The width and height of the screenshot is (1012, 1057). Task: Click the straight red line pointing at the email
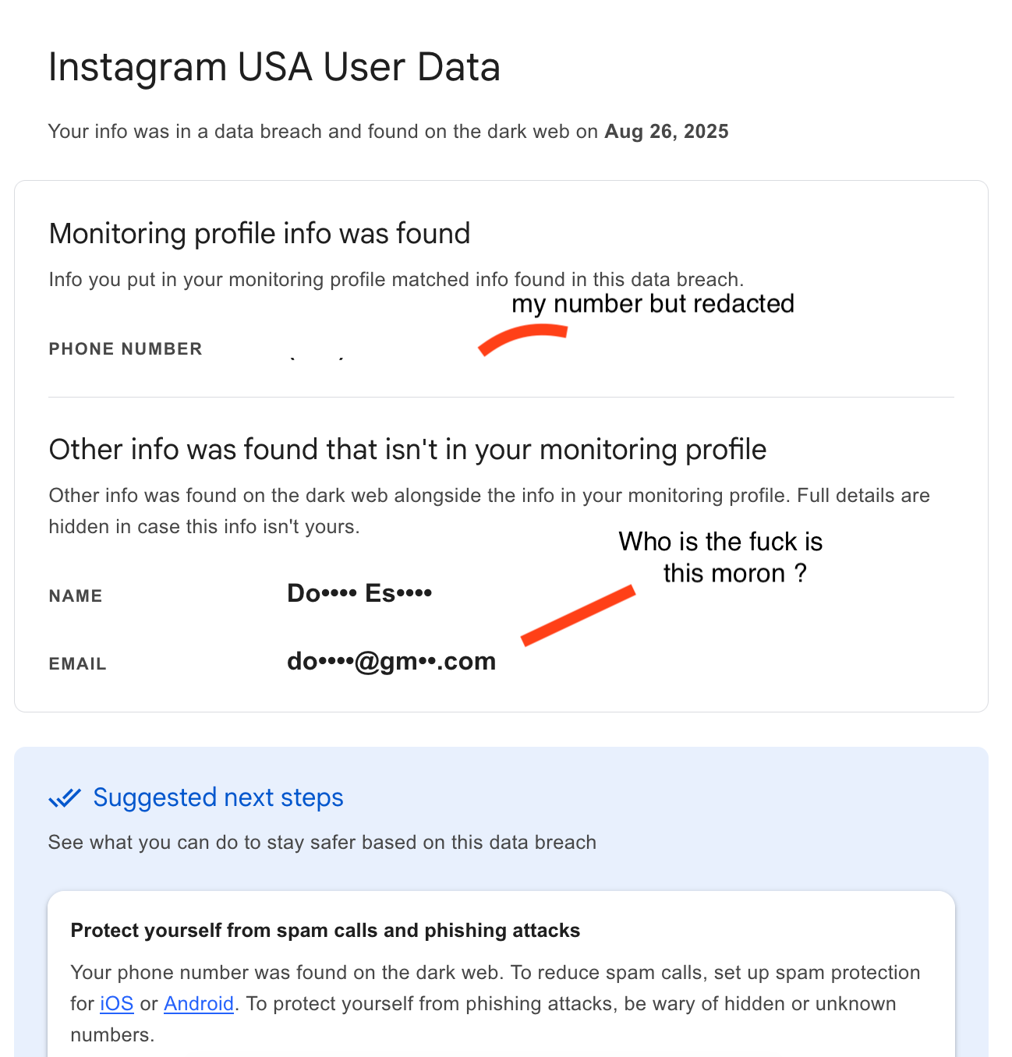(x=578, y=616)
